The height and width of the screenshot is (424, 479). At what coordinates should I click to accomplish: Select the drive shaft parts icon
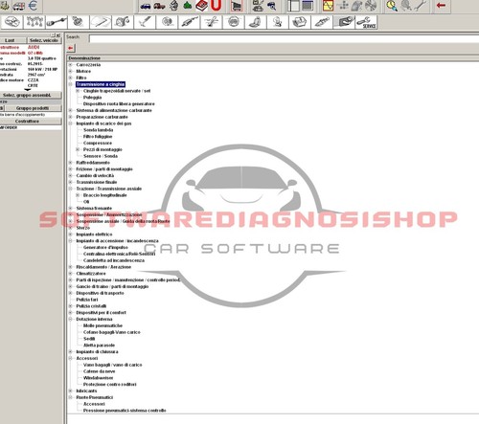(x=57, y=22)
